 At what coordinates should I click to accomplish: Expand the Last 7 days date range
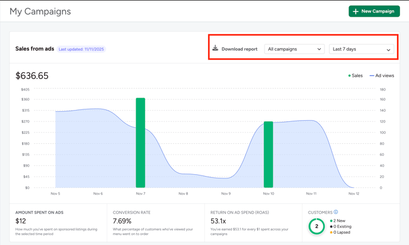point(361,49)
